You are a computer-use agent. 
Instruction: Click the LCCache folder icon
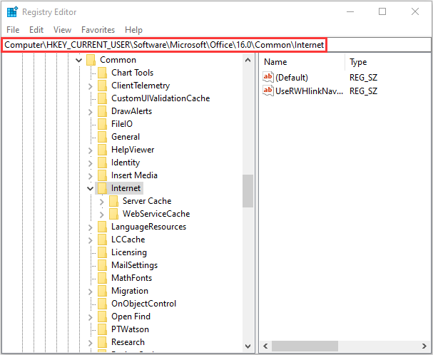pyautogui.click(x=102, y=240)
